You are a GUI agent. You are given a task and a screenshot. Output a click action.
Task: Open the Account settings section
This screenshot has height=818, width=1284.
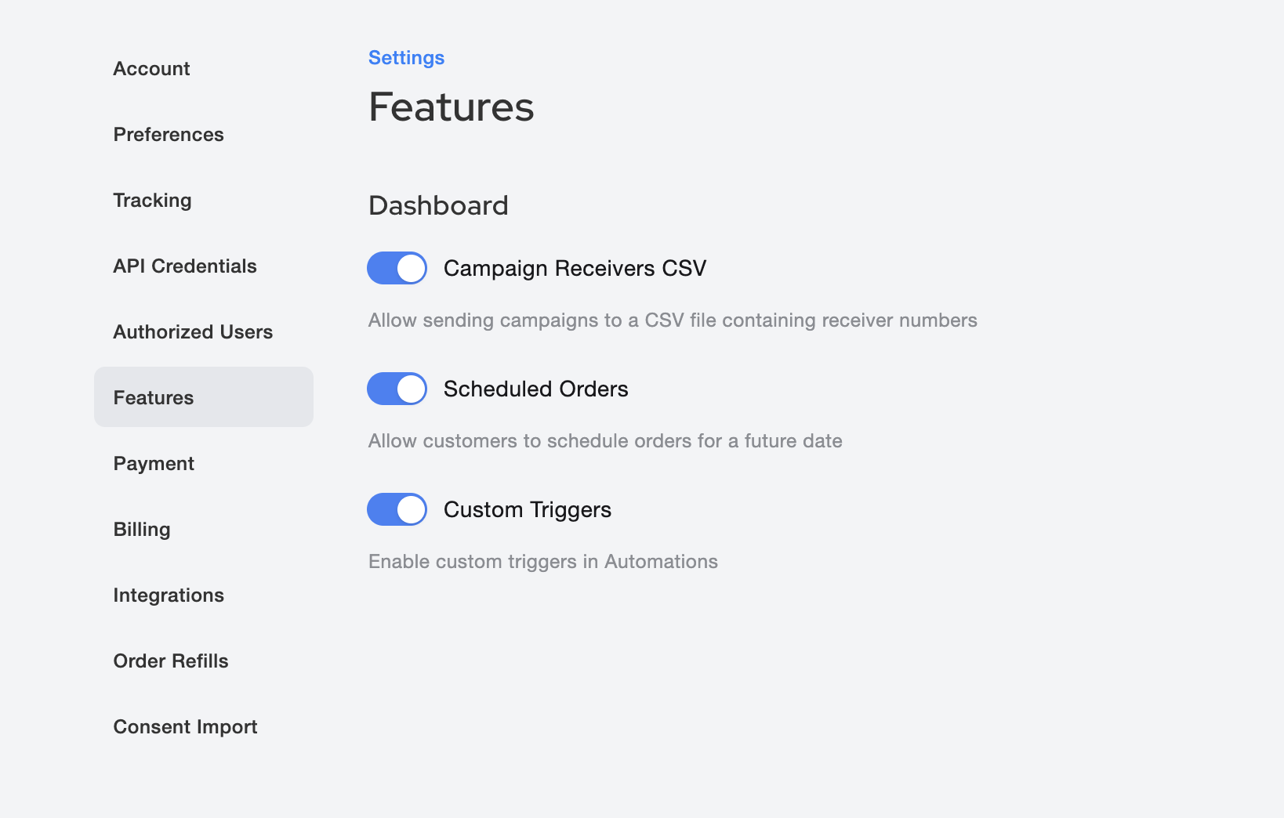point(152,69)
